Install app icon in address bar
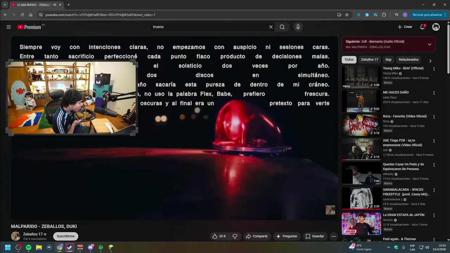Image resolution: width=450 pixels, height=253 pixels. click(339, 15)
